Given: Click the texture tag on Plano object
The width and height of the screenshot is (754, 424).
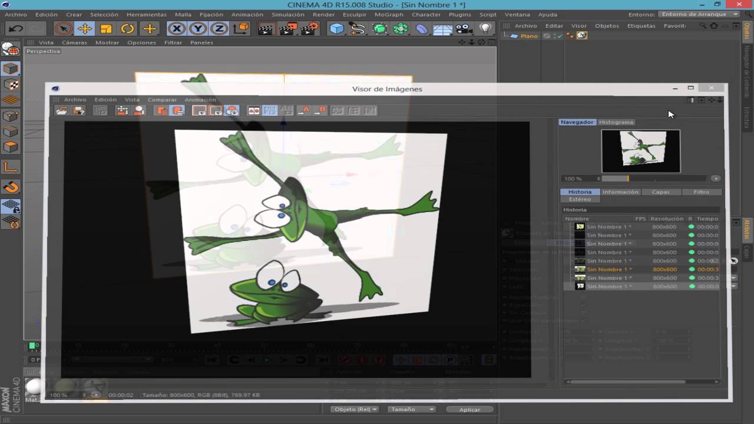Looking at the screenshot, I should [582, 35].
